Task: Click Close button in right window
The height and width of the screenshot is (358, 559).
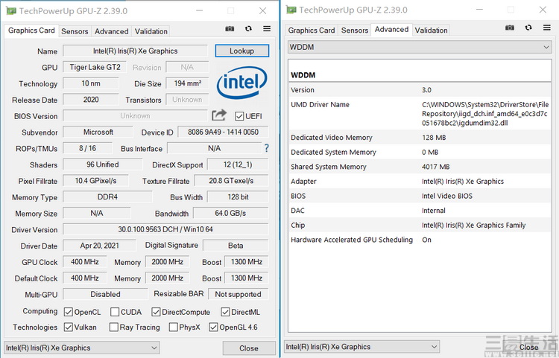Action: coord(528,347)
